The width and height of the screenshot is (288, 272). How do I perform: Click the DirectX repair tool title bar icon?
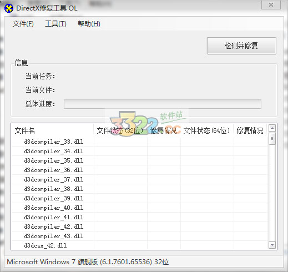9,8
